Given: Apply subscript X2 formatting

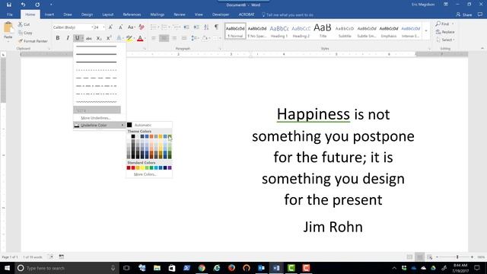Looking at the screenshot, I should (x=99, y=38).
